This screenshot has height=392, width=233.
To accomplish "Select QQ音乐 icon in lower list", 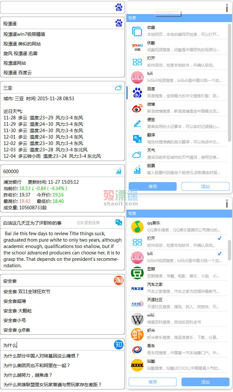I will pyautogui.click(x=137, y=227).
